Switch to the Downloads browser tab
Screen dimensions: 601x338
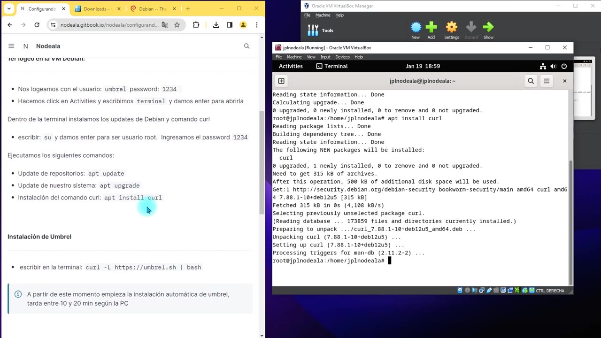[98, 9]
